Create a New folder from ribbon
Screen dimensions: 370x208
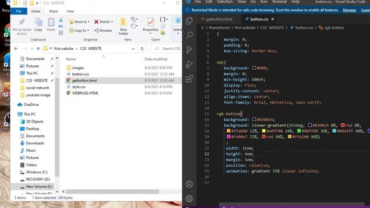click(x=123, y=27)
